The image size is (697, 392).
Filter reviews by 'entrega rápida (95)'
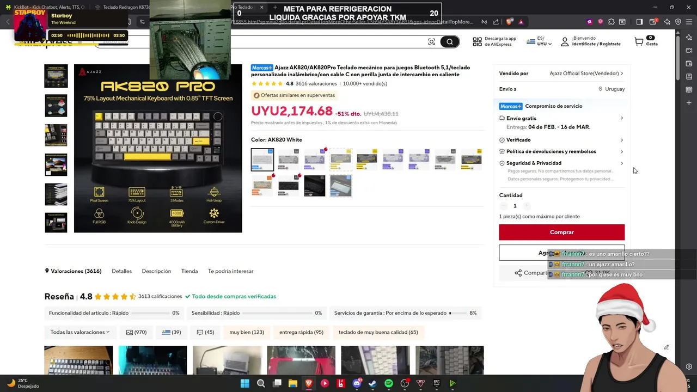(x=301, y=332)
